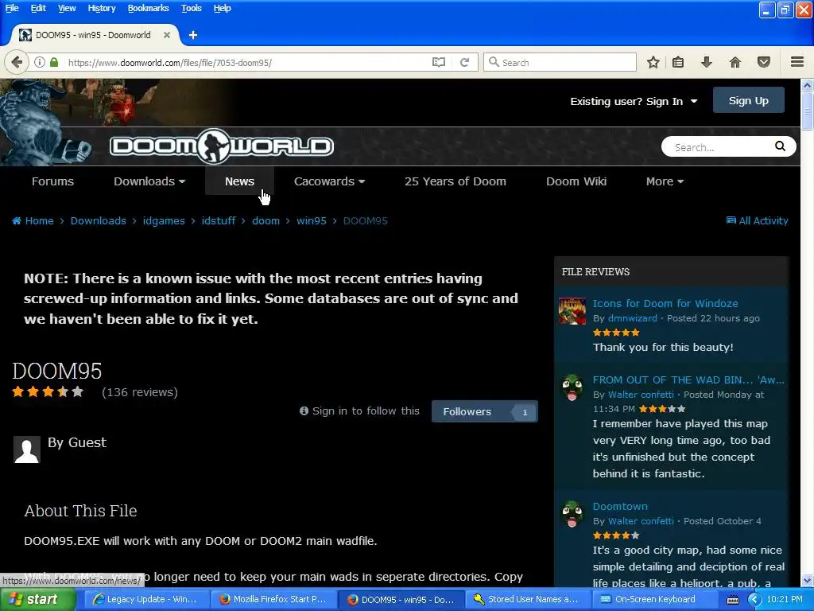Click the Firefox URL address field

point(247,62)
